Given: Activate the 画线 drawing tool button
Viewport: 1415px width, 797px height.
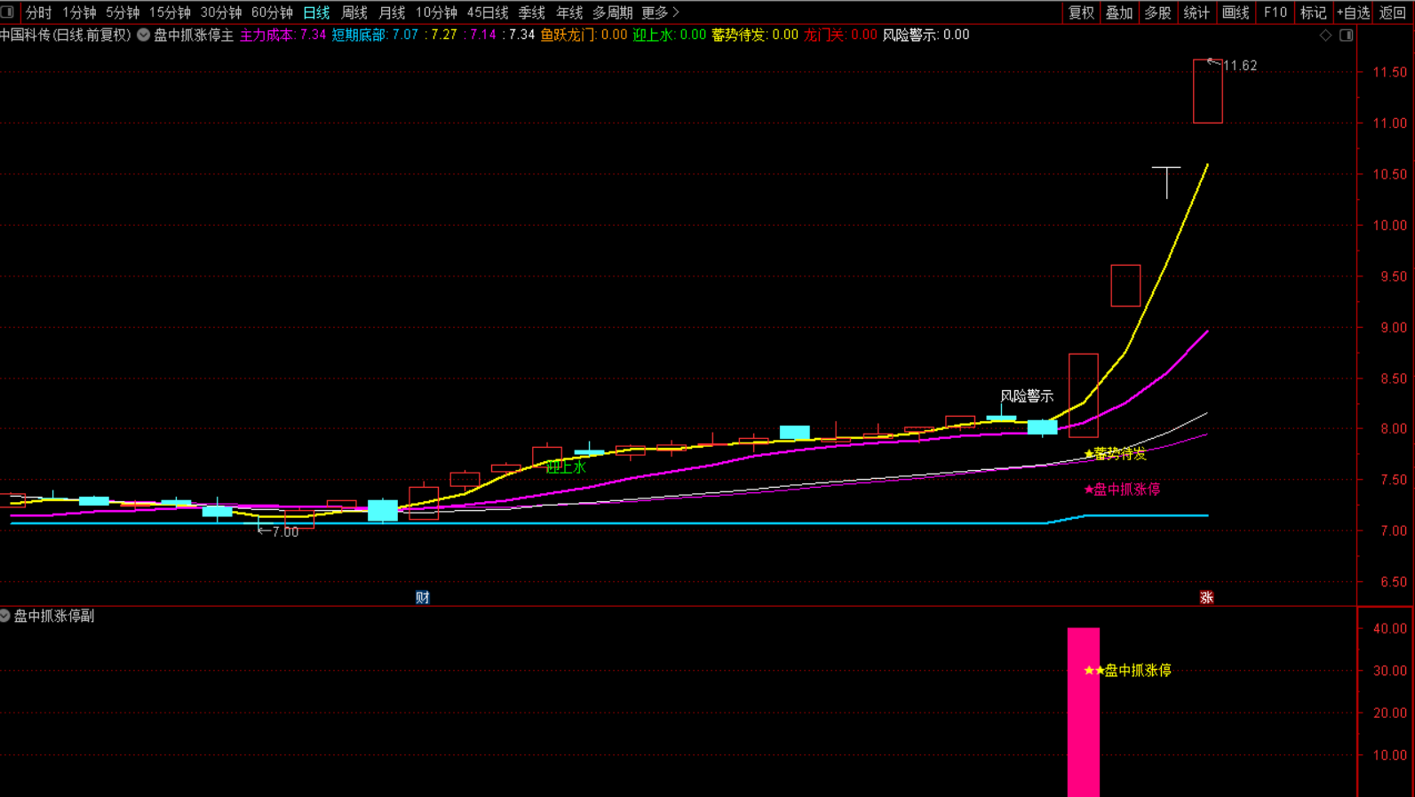Looking at the screenshot, I should (x=1236, y=12).
